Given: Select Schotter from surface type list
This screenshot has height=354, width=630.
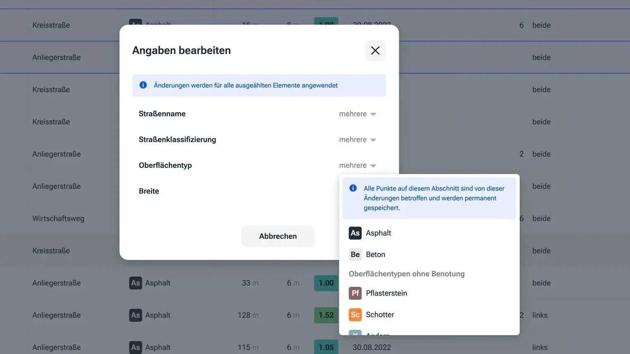Looking at the screenshot, I should point(429,315).
